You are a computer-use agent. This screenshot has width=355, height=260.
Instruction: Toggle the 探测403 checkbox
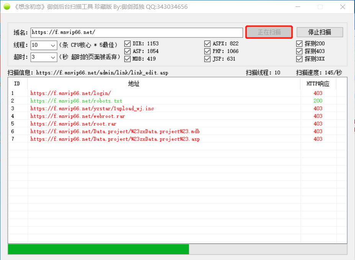point(299,51)
